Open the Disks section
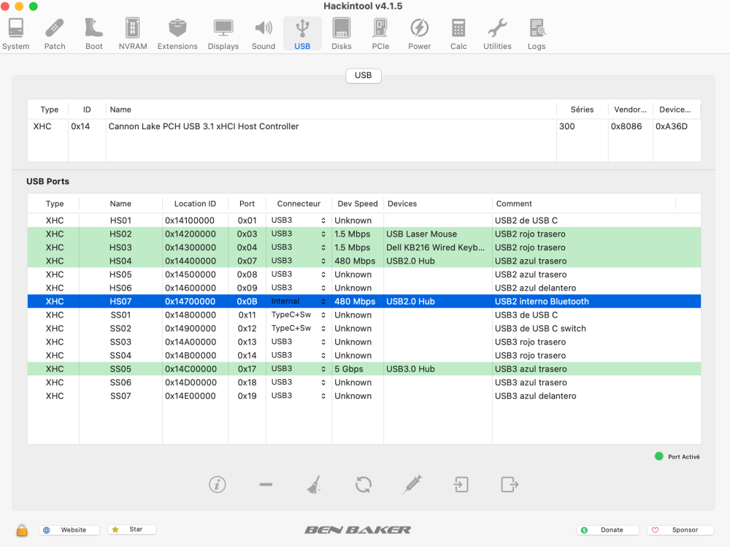Image resolution: width=730 pixels, height=547 pixels. (341, 34)
